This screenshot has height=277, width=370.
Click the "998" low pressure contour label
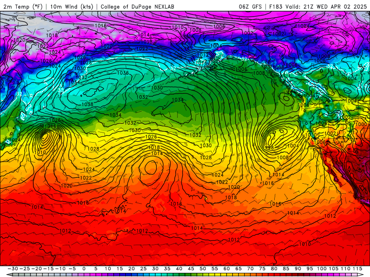[269, 147]
